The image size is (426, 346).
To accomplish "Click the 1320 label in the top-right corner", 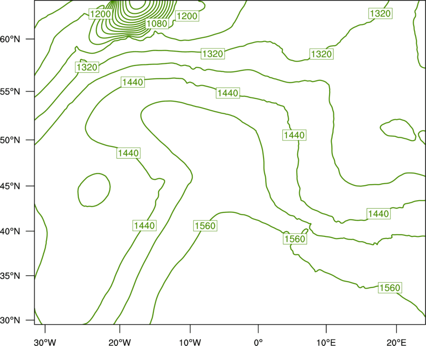I will click(380, 13).
